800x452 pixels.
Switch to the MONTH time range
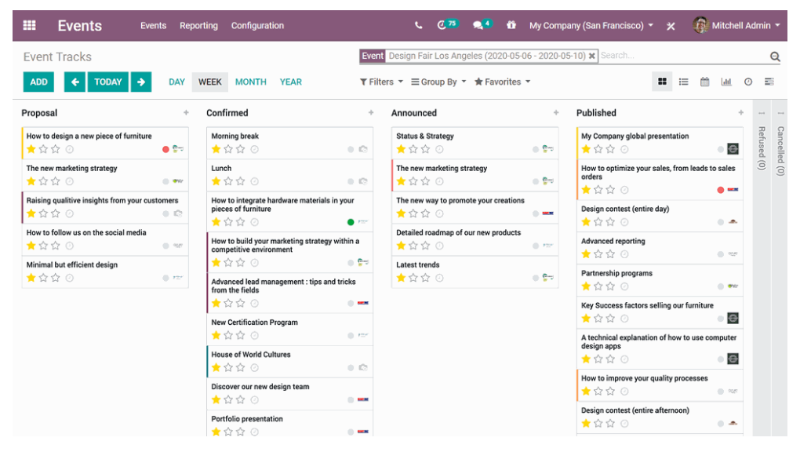pyautogui.click(x=250, y=81)
